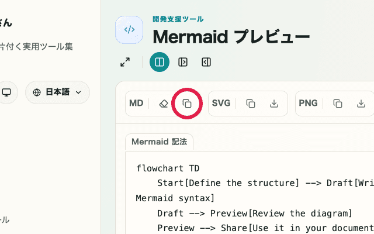Click the 'flowchart TD' code line

pos(168,168)
